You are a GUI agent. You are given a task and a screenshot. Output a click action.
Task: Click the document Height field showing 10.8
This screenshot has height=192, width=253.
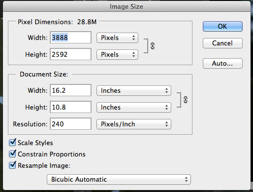pos(70,107)
